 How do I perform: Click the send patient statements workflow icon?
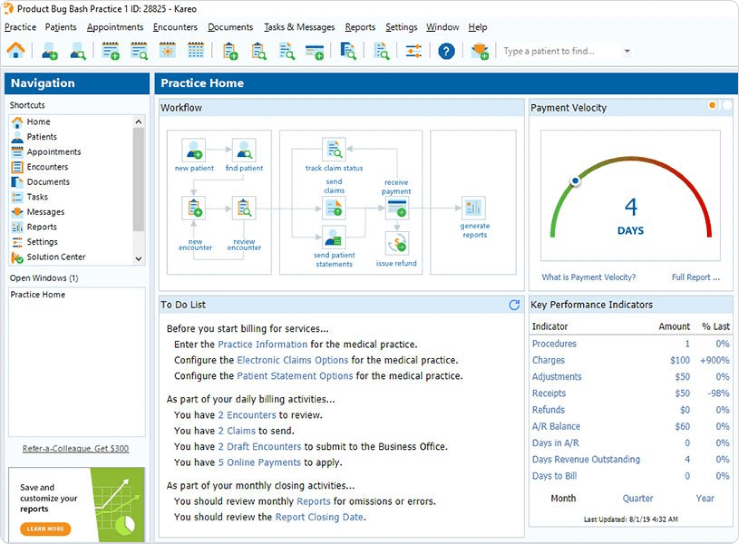click(x=334, y=237)
